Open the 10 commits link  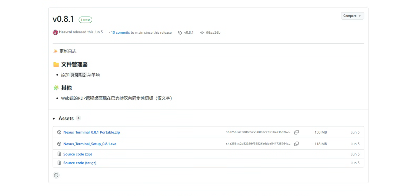120,33
